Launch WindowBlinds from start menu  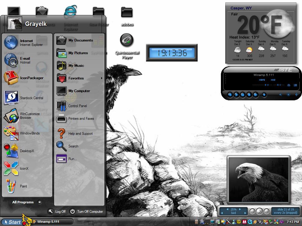(27, 133)
